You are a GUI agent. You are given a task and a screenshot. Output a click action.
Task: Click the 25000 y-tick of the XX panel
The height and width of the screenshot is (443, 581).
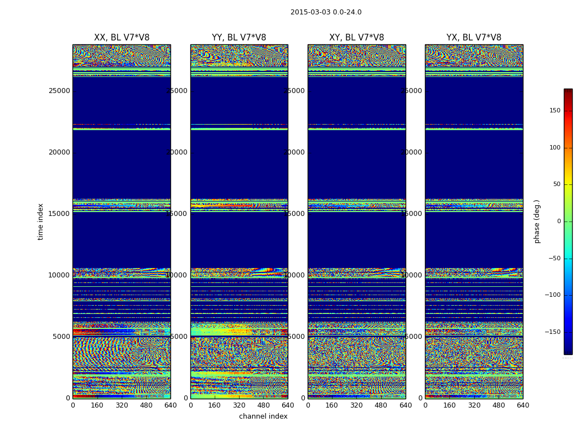(60, 91)
